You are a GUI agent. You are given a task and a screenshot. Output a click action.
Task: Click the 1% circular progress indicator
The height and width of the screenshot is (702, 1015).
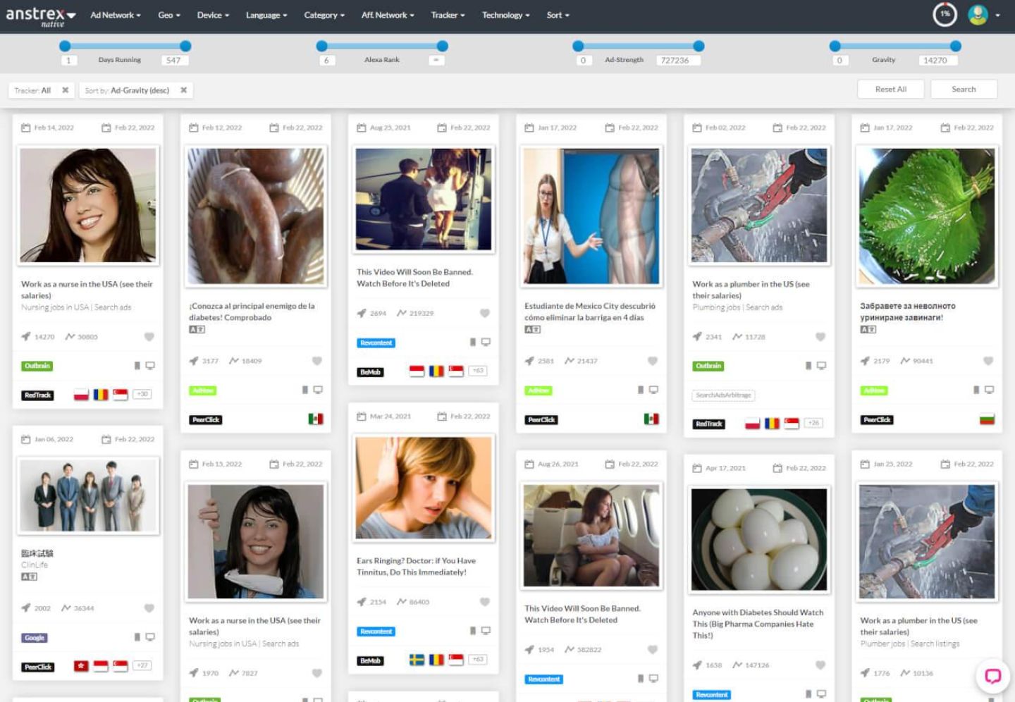(x=945, y=14)
